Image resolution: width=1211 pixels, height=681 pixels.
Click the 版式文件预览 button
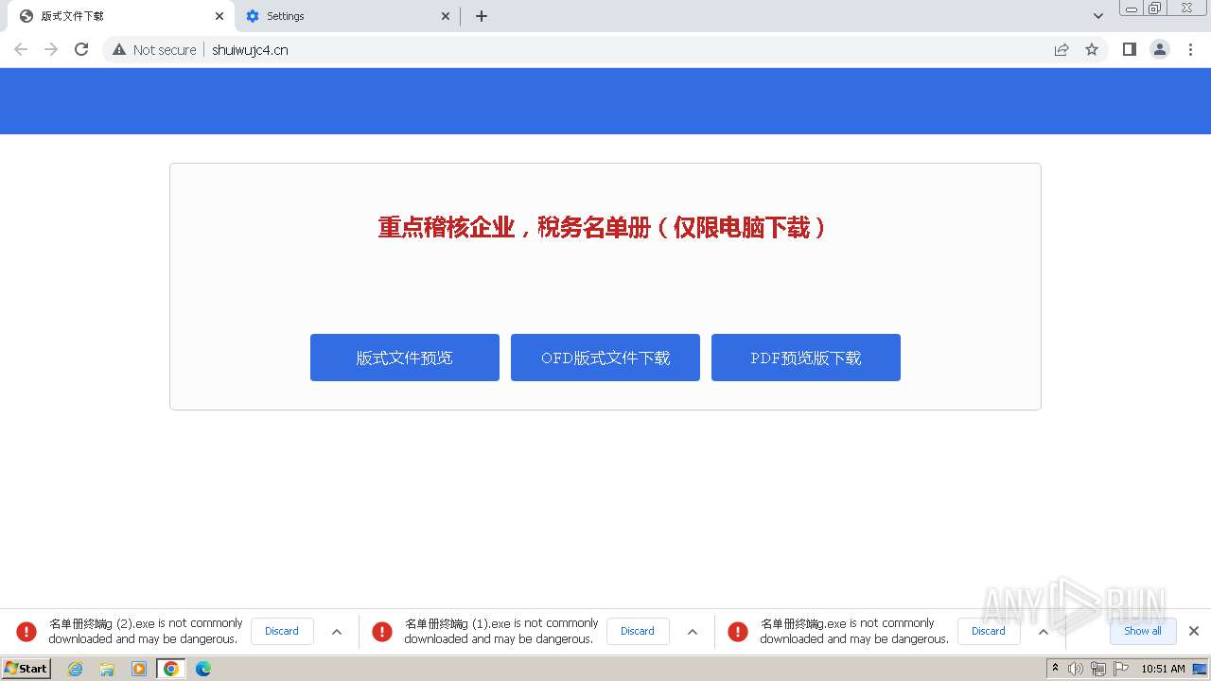tap(405, 358)
